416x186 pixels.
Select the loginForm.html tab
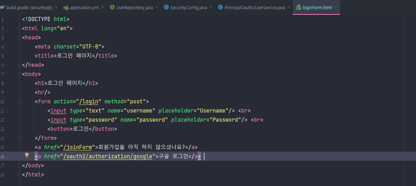[317, 7]
